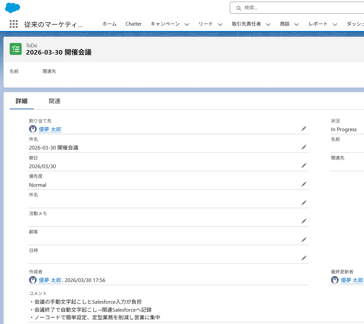The width and height of the screenshot is (364, 324).
Task: Switch to the 関連 tab
Action: [54, 101]
